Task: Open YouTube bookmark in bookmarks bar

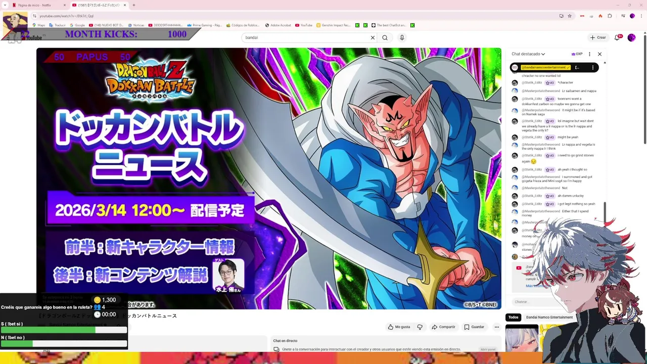Action: [x=304, y=25]
